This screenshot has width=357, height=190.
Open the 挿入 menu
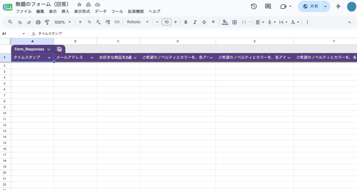coord(65,11)
